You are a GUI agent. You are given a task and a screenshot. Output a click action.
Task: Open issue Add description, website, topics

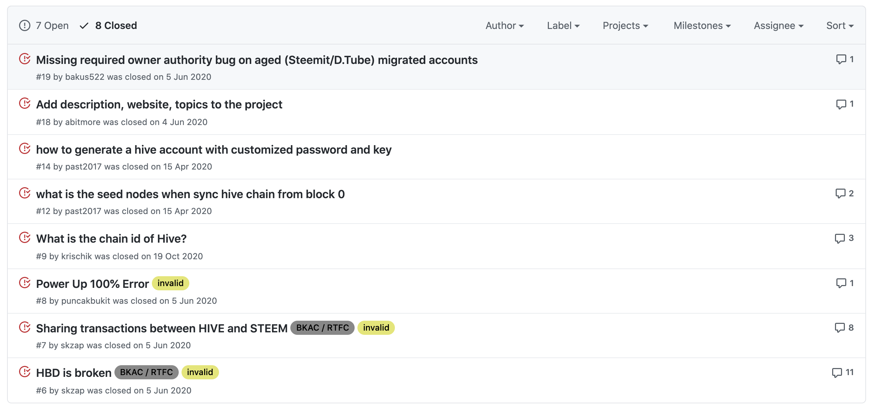[159, 105]
